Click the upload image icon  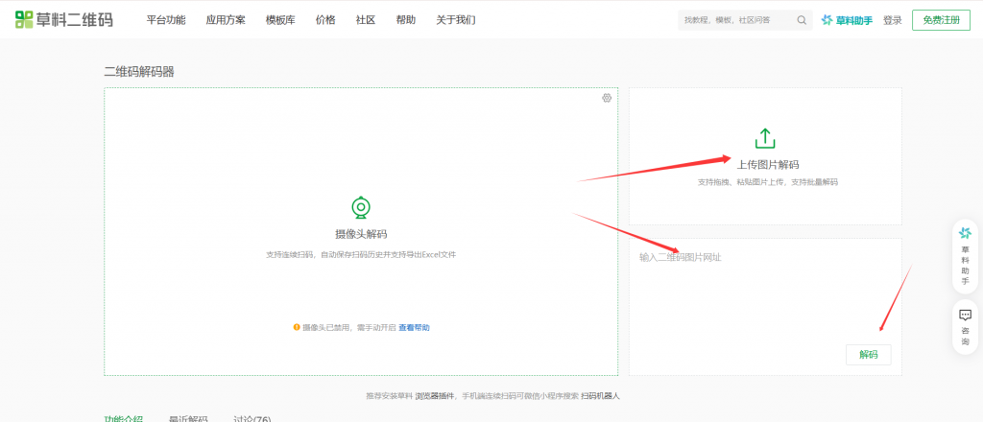pyautogui.click(x=765, y=138)
